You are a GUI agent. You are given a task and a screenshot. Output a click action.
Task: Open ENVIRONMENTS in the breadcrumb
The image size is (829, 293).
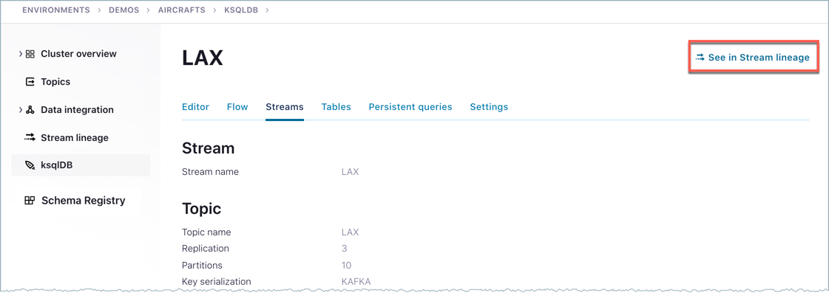tap(56, 10)
